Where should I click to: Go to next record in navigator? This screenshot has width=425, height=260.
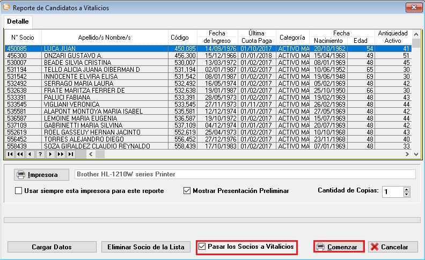(x=50, y=154)
